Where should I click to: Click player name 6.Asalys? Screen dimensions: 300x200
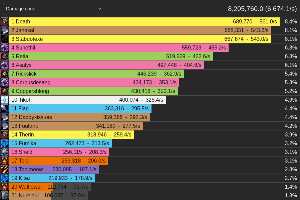[x=21, y=65]
